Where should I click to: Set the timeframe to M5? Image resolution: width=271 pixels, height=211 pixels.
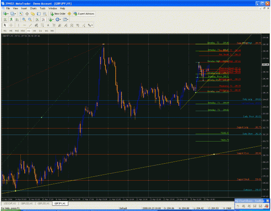11,31
